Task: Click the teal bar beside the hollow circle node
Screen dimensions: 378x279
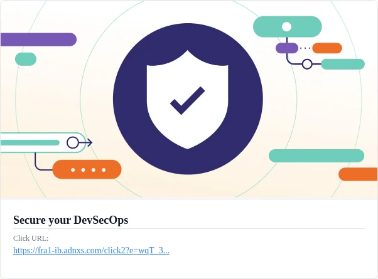Action: [343, 64]
